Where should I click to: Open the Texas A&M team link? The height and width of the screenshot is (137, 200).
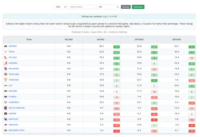click(14, 74)
